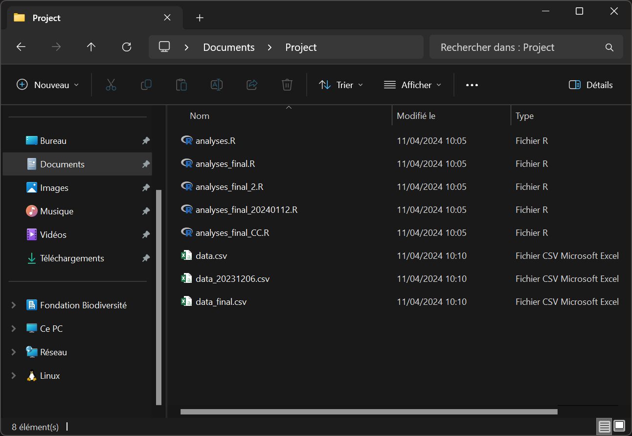Open the Afficher view dropdown

click(x=412, y=85)
